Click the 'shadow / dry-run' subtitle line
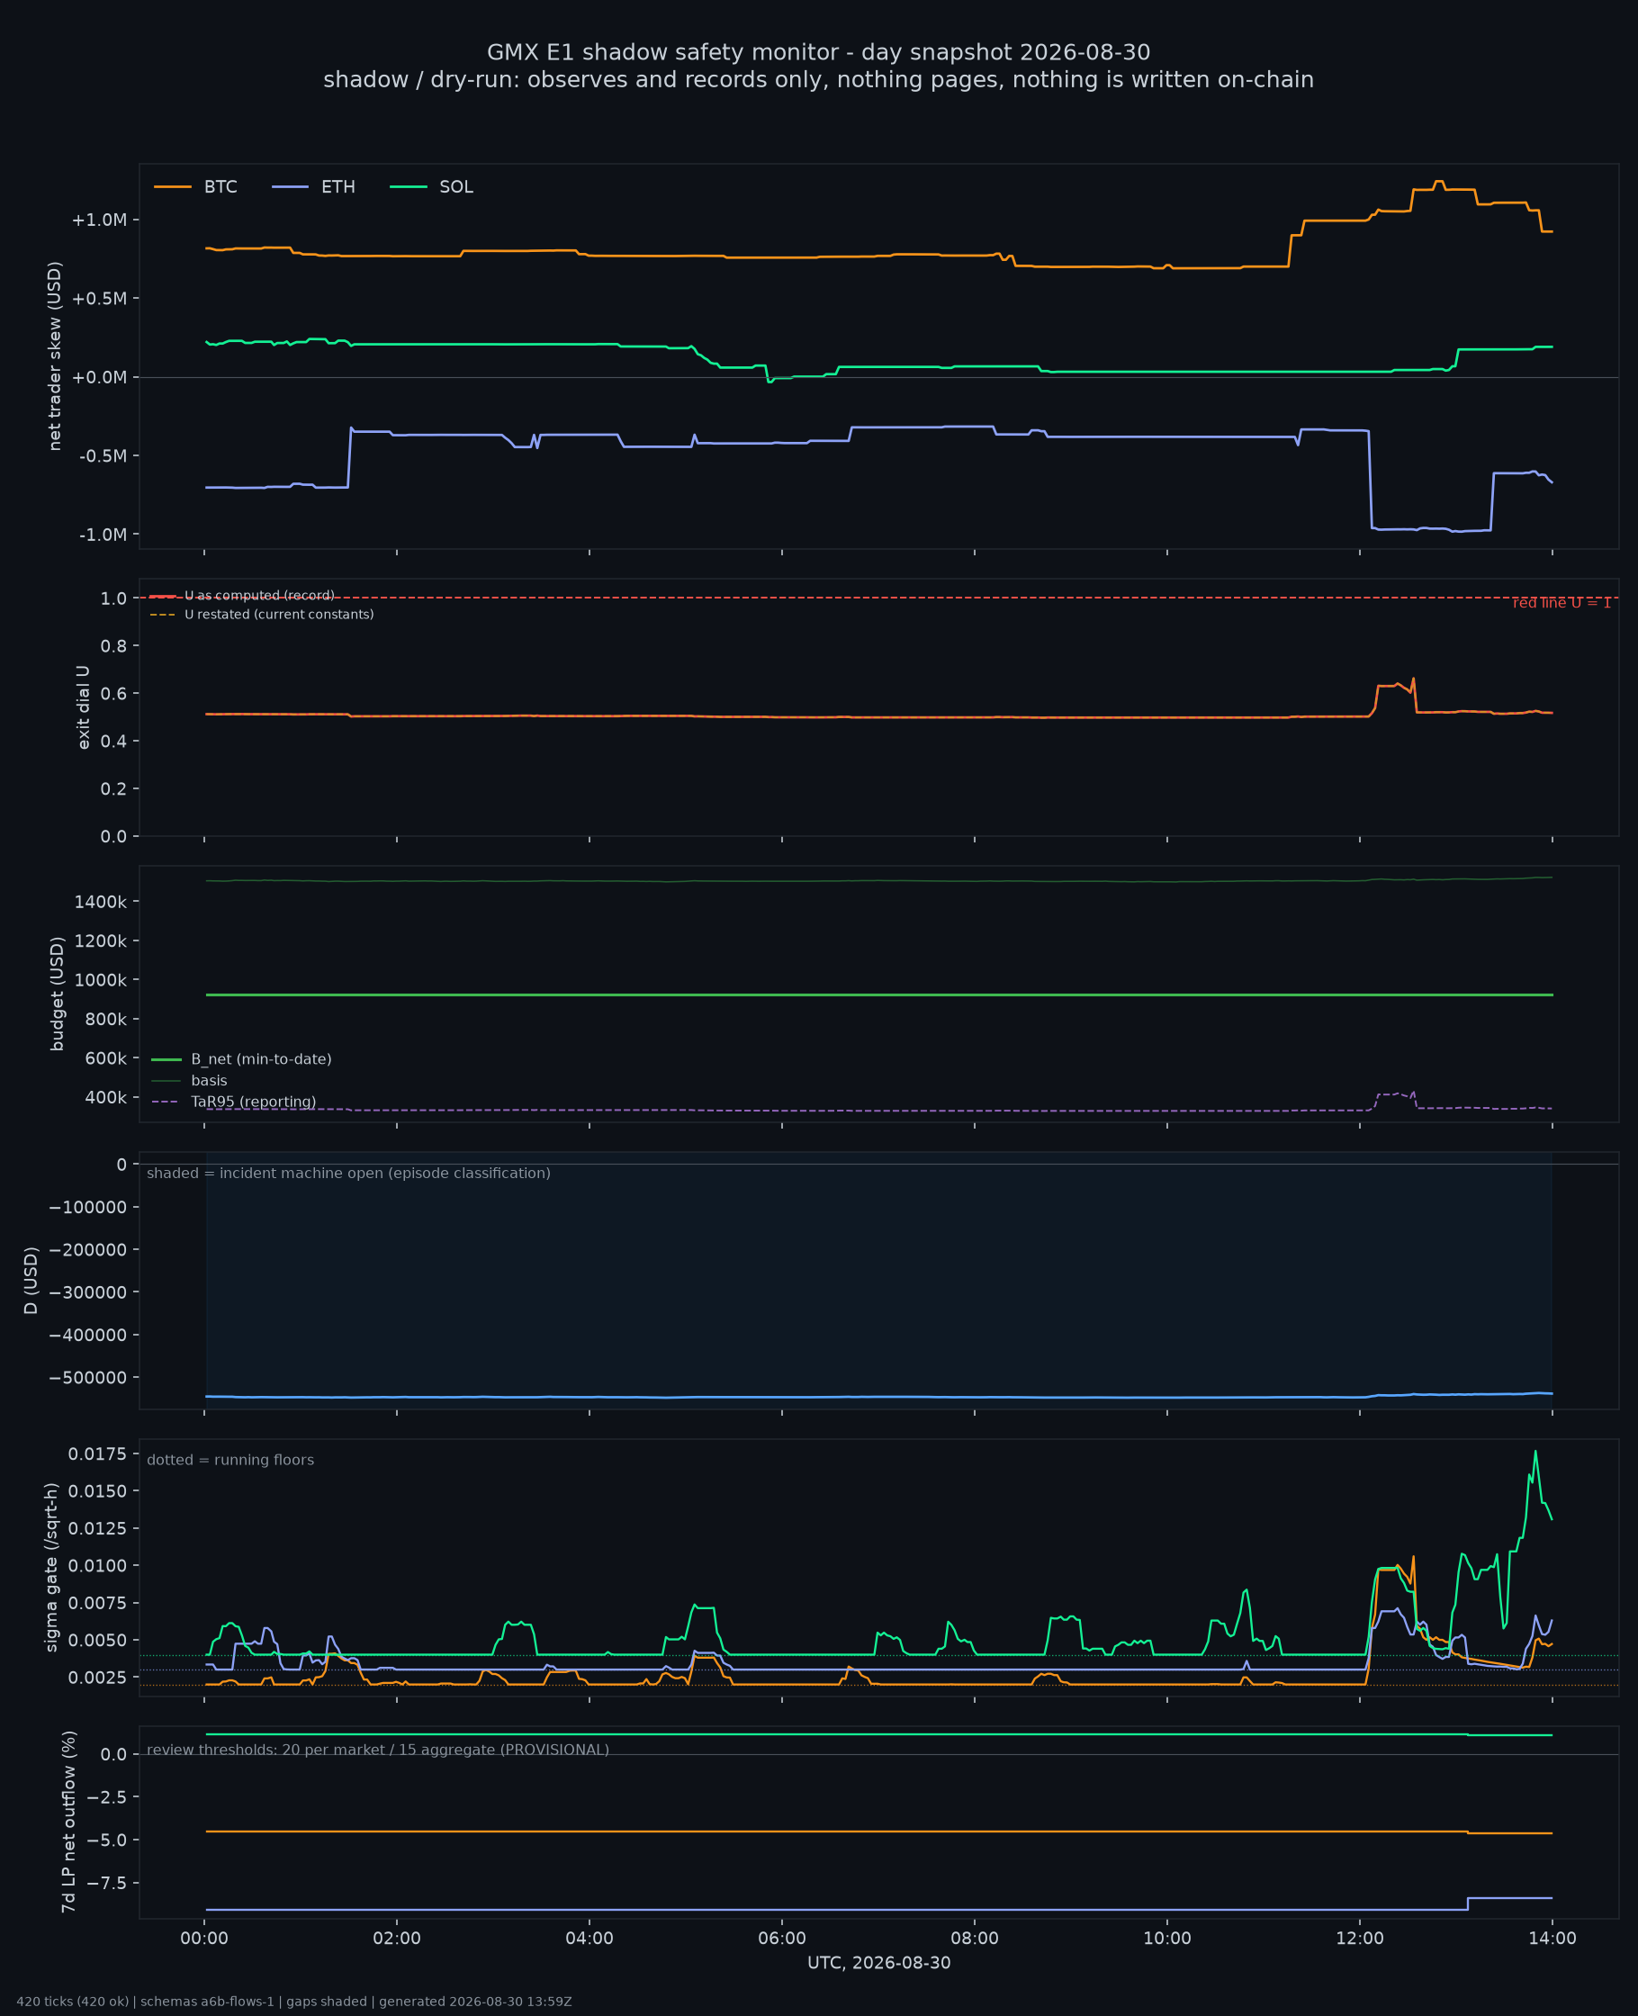This screenshot has height=2016, width=1638. click(x=818, y=79)
